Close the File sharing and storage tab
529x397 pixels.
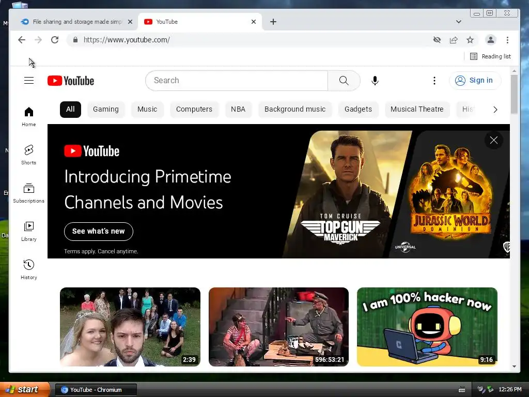click(130, 22)
